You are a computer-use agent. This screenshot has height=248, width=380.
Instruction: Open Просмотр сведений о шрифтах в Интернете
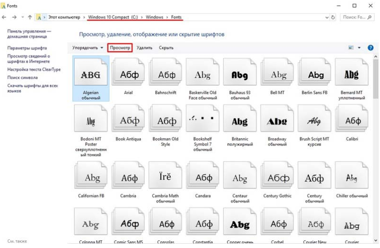29,59
